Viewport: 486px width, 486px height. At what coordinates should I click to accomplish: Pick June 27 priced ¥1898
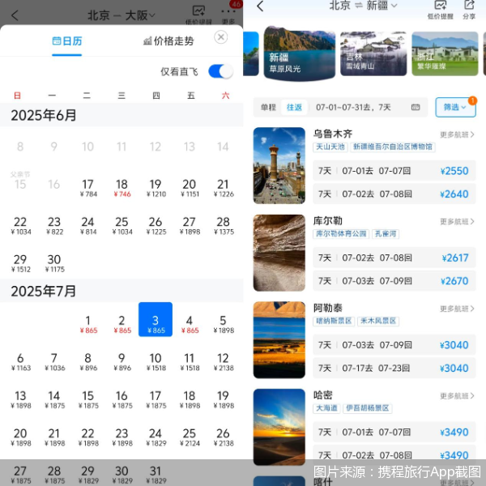(190, 226)
